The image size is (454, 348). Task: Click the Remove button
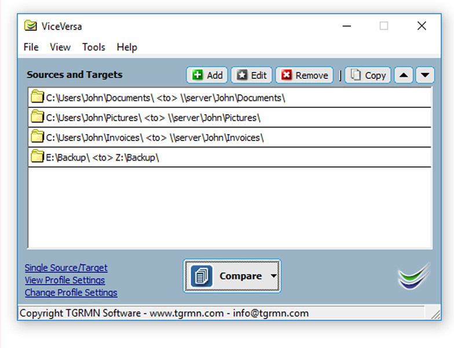(x=305, y=75)
